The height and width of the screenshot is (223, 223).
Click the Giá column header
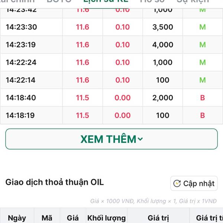tap(73, 218)
